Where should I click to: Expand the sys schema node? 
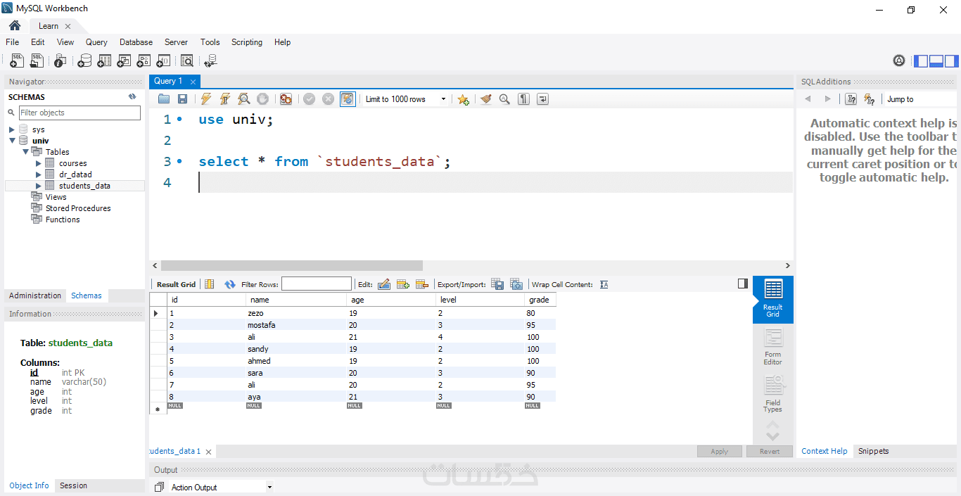12,129
